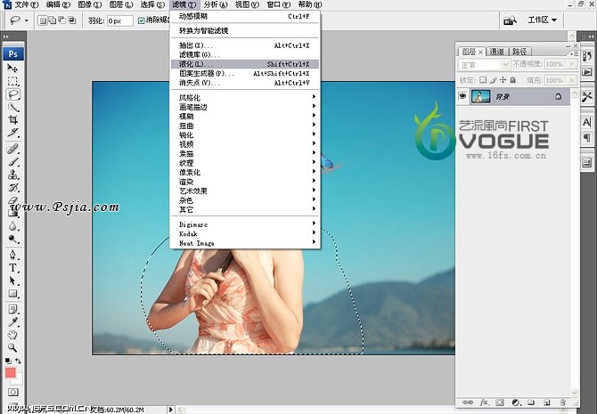The image size is (597, 414).
Task: Click the trash icon in Layers panel
Action: point(562,402)
